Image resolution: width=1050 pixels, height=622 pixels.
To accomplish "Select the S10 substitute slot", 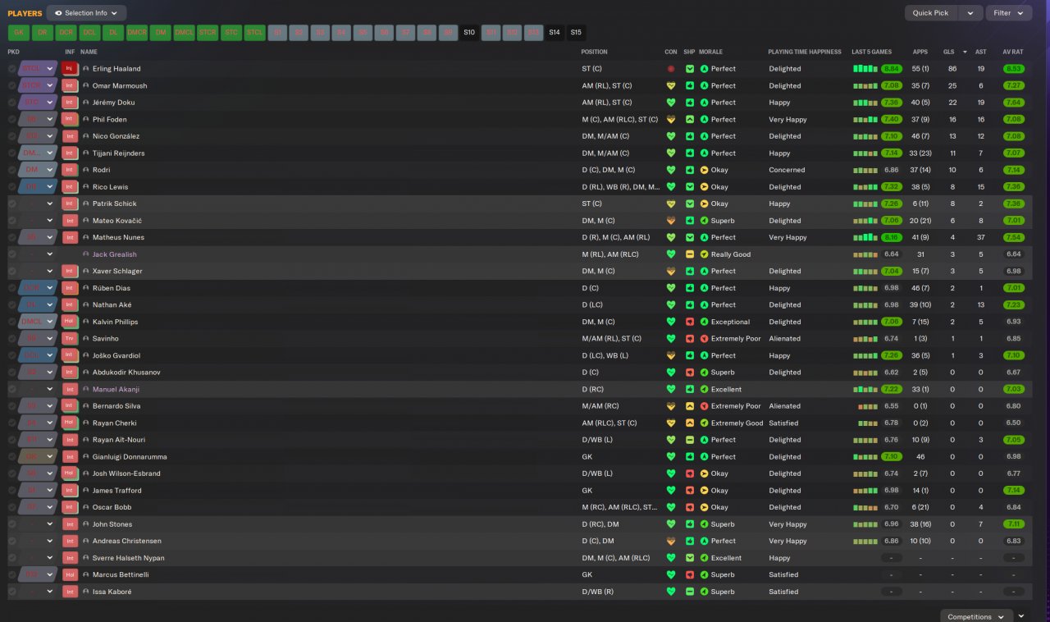I will click(469, 33).
